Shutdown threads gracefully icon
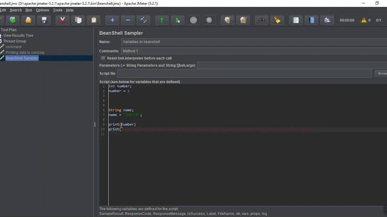387x217 pixels. (x=209, y=20)
